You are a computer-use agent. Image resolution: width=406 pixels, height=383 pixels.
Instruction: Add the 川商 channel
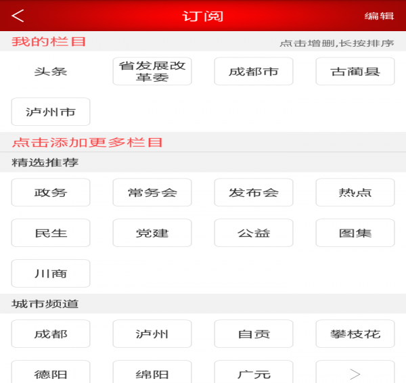(51, 273)
